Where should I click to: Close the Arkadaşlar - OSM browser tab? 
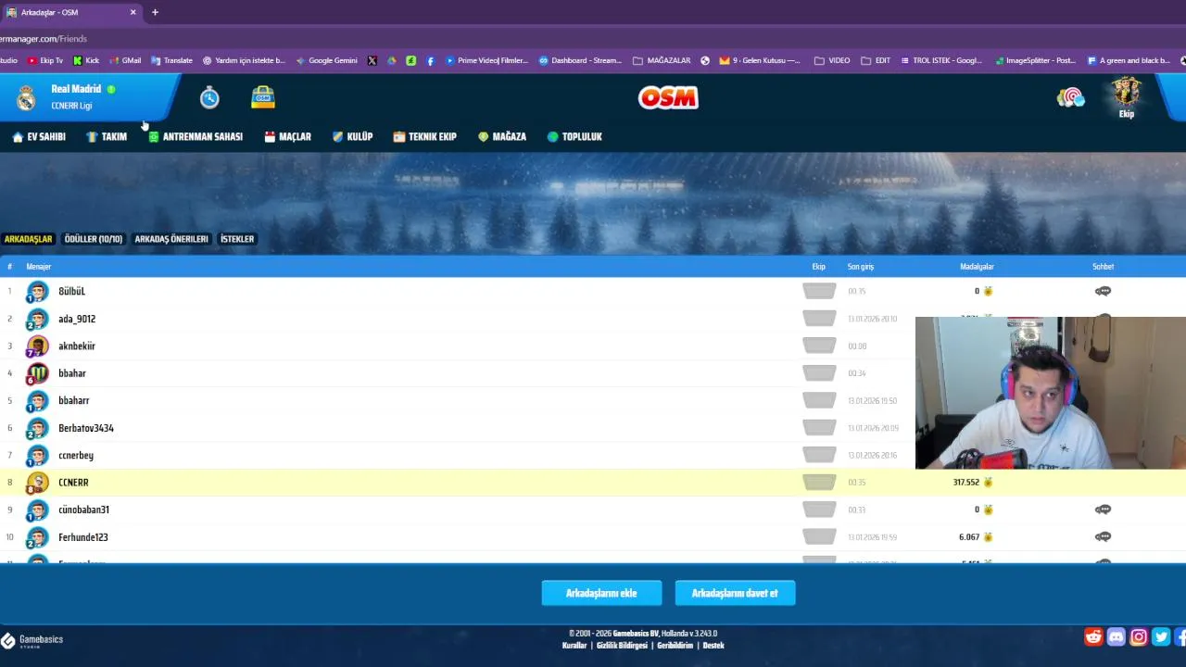point(132,12)
